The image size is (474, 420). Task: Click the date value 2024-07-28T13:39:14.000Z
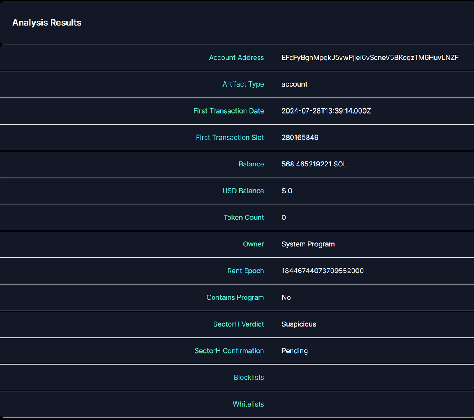click(326, 111)
